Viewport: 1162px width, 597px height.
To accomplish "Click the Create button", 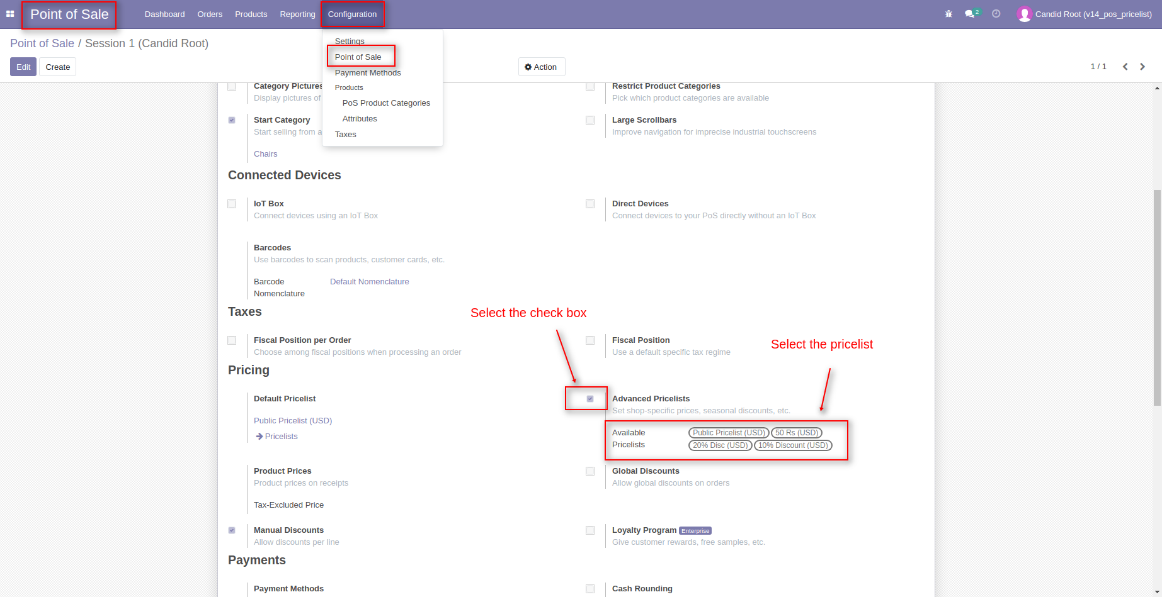I will coord(57,67).
